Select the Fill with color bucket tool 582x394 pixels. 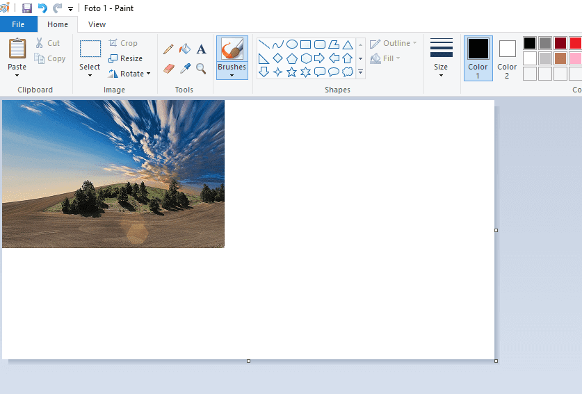click(x=185, y=49)
